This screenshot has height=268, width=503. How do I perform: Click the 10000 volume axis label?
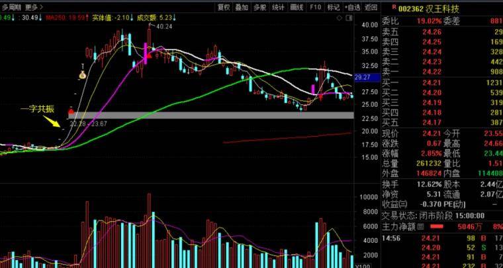coord(369,197)
